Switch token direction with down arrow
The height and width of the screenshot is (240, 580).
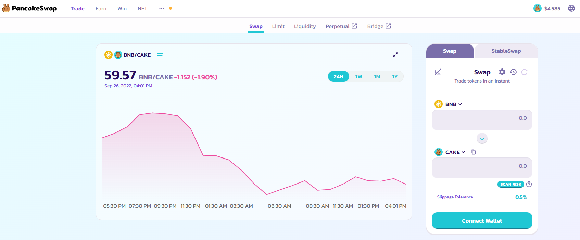[x=482, y=138]
